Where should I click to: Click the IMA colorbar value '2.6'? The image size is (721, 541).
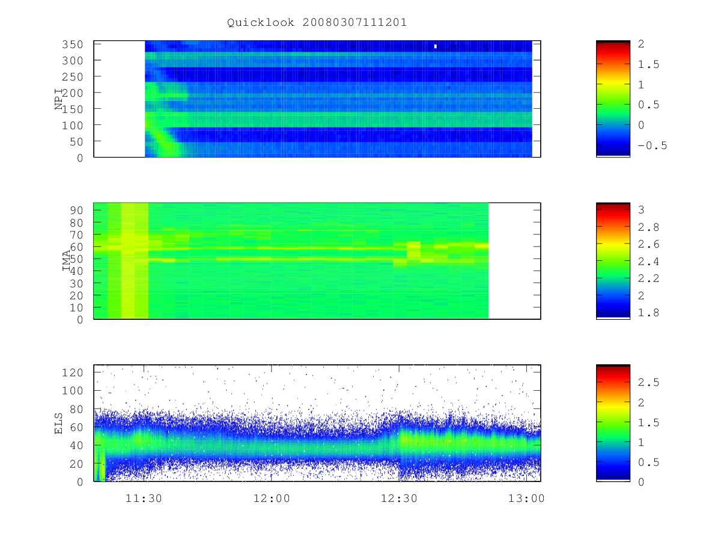(x=648, y=244)
